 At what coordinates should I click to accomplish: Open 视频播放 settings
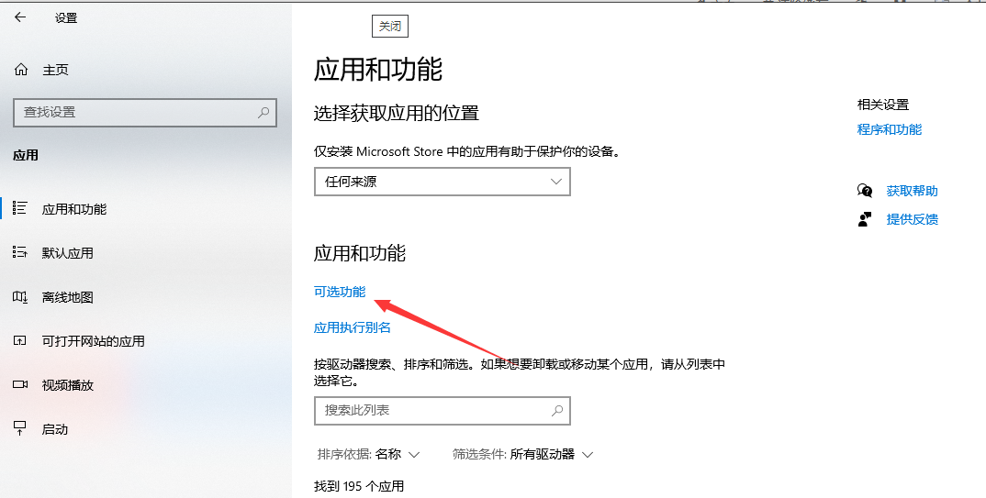tap(67, 385)
